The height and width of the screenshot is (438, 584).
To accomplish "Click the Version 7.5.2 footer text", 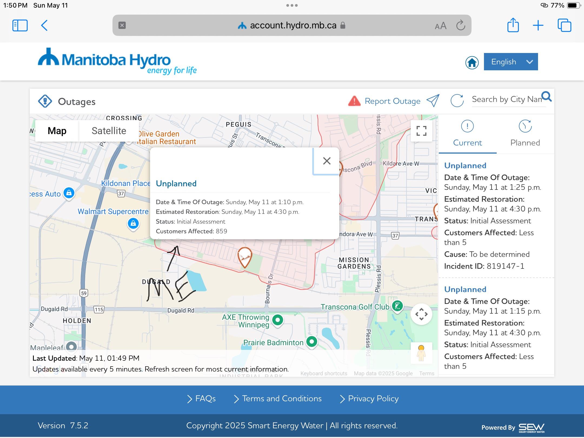I will click(63, 426).
